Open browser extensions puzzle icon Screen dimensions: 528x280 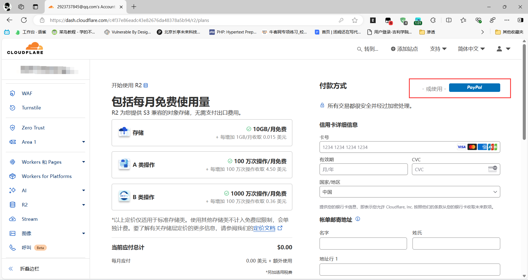coord(433,20)
